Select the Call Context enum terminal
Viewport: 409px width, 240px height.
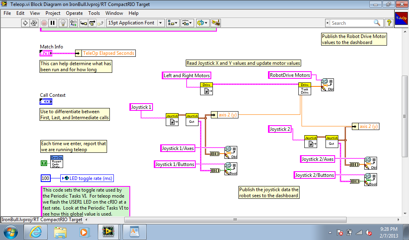point(46,102)
